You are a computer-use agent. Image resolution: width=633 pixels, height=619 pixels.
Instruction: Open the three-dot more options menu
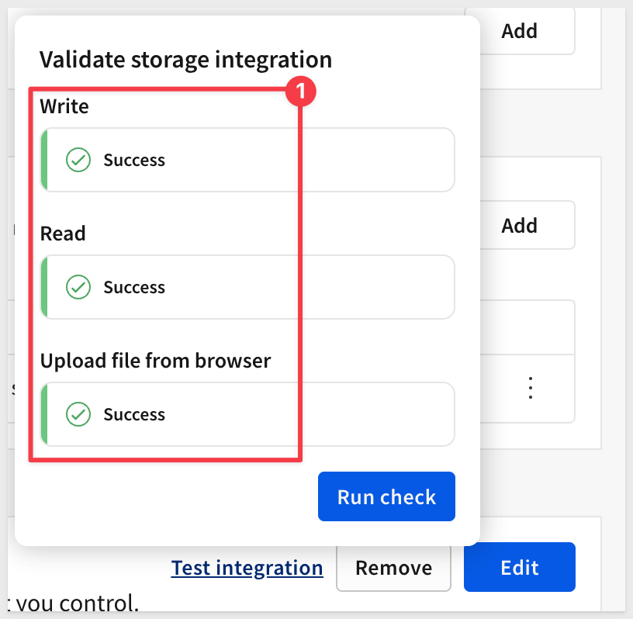pos(531,388)
